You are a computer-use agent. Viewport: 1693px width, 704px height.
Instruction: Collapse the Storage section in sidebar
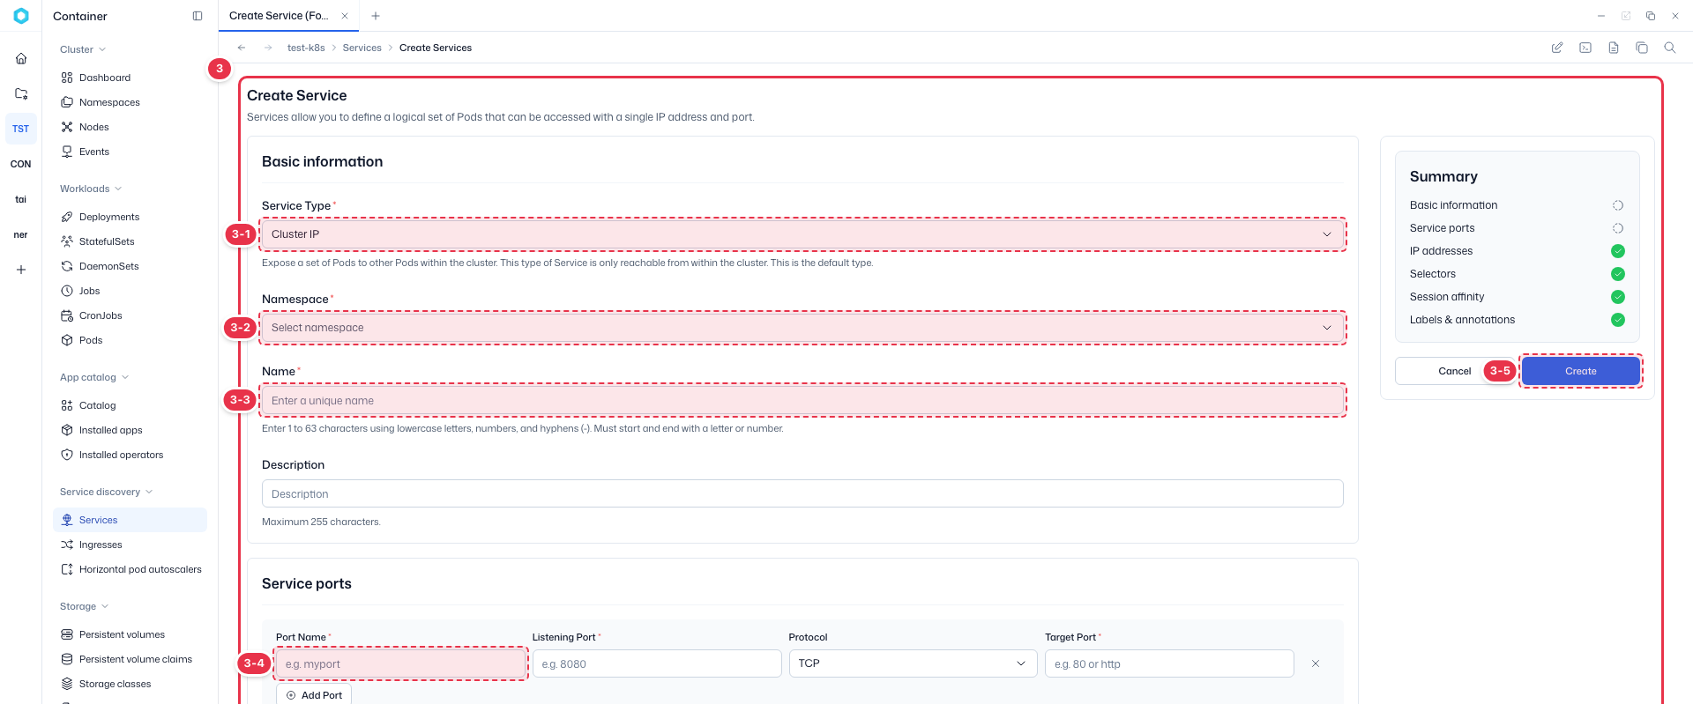[85, 606]
